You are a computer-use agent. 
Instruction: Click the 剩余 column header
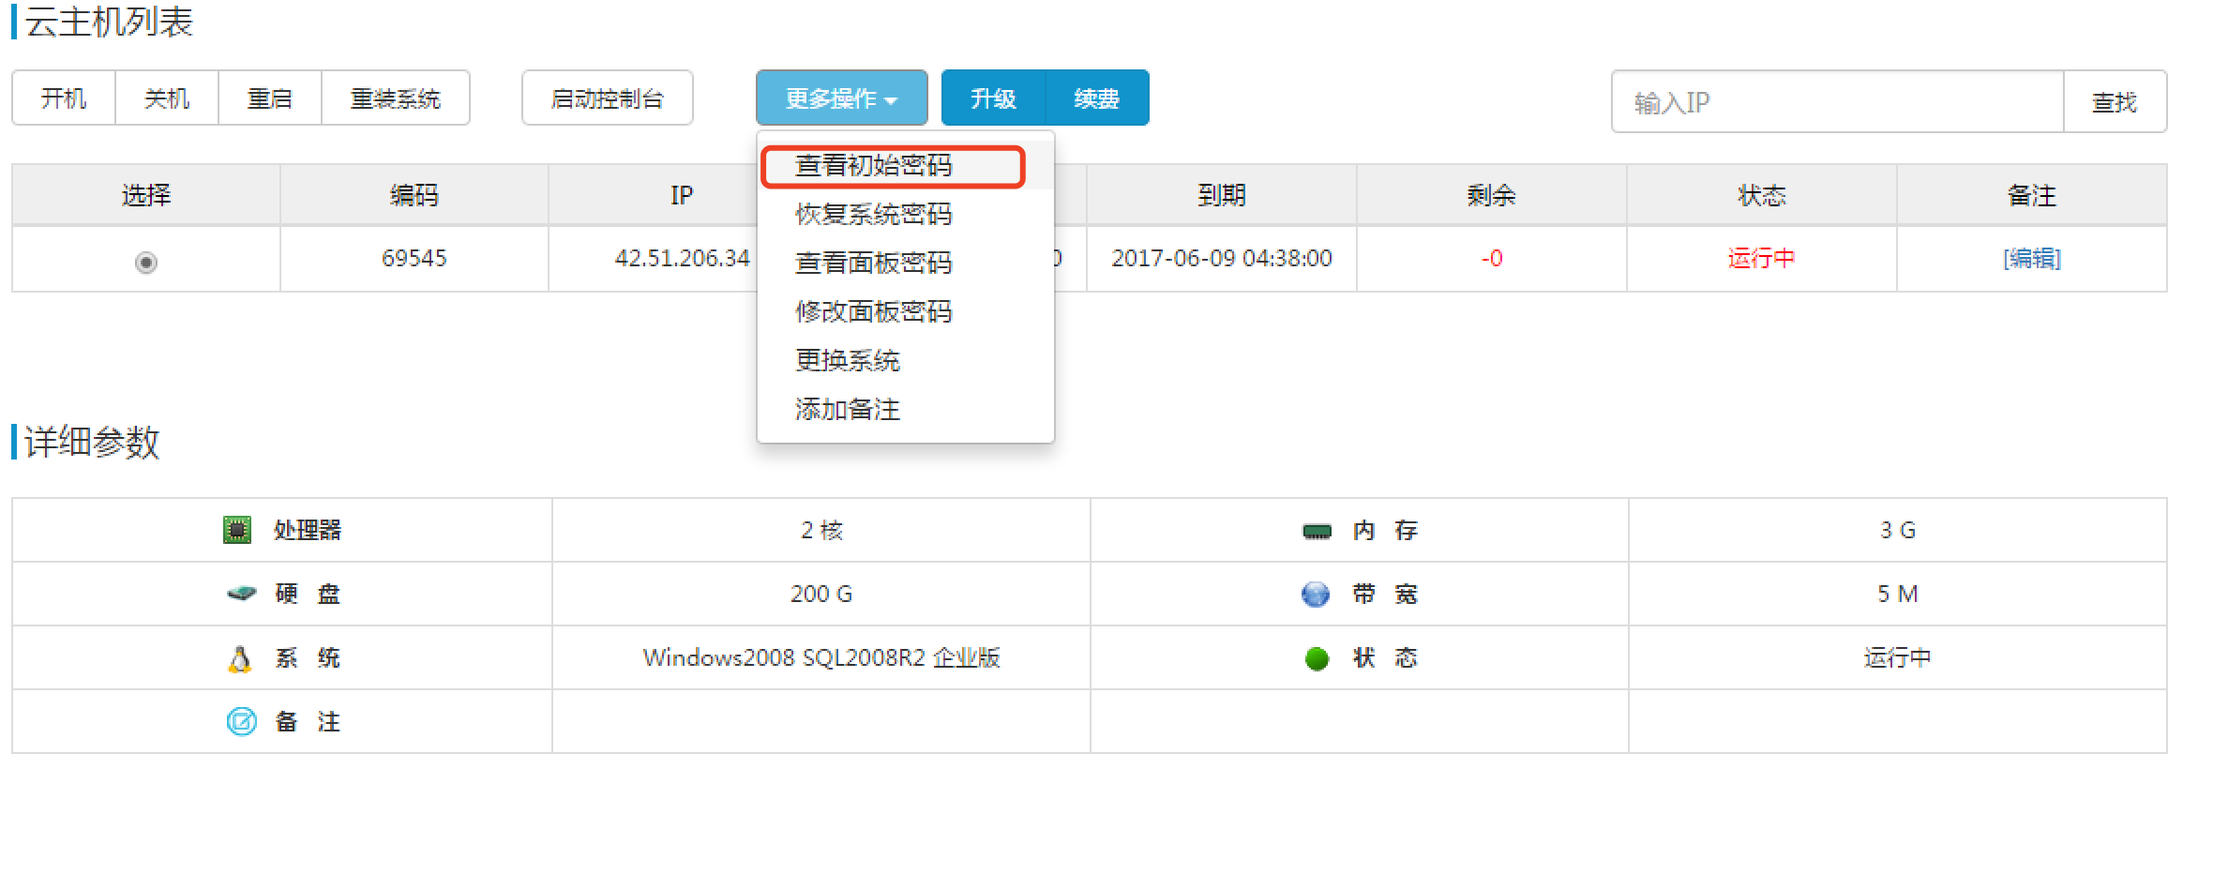(x=1492, y=195)
